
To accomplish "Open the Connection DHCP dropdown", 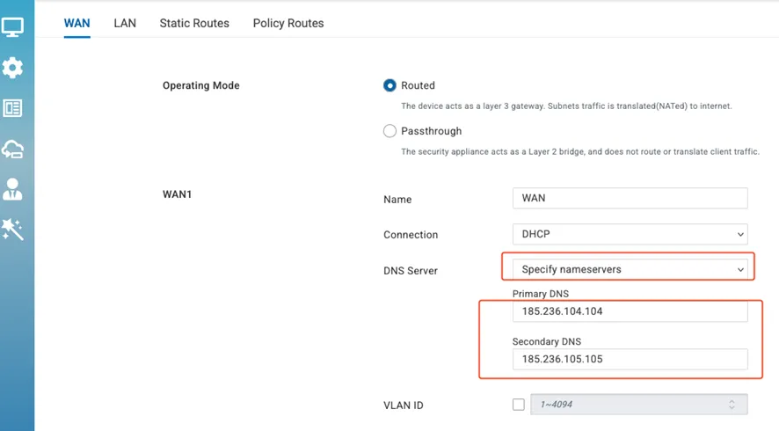I will 630,234.
